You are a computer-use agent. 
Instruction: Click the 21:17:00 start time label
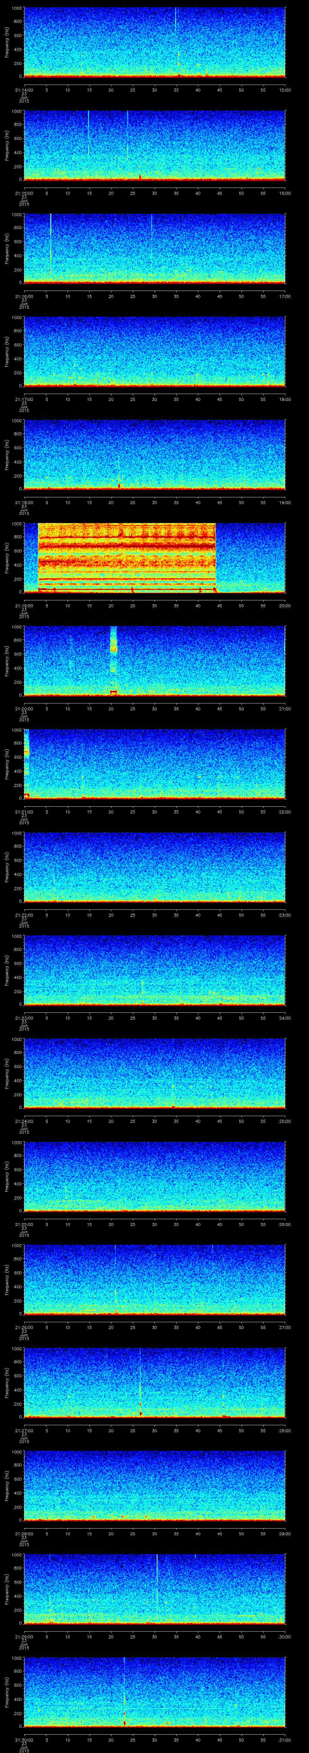click(24, 399)
